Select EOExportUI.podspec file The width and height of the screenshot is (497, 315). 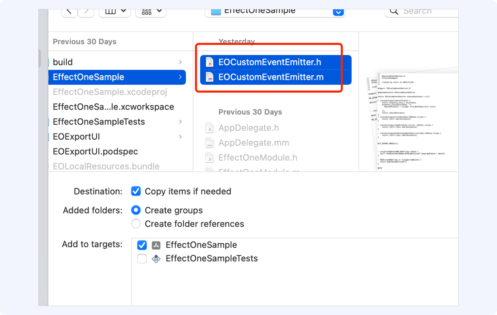pos(96,151)
